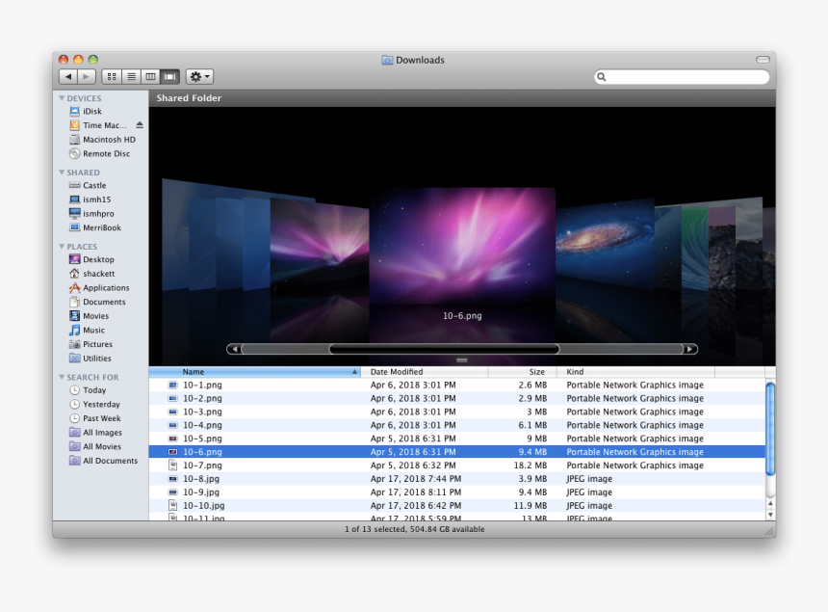Sort files by the Kind column
This screenshot has width=828, height=612.
(x=635, y=372)
